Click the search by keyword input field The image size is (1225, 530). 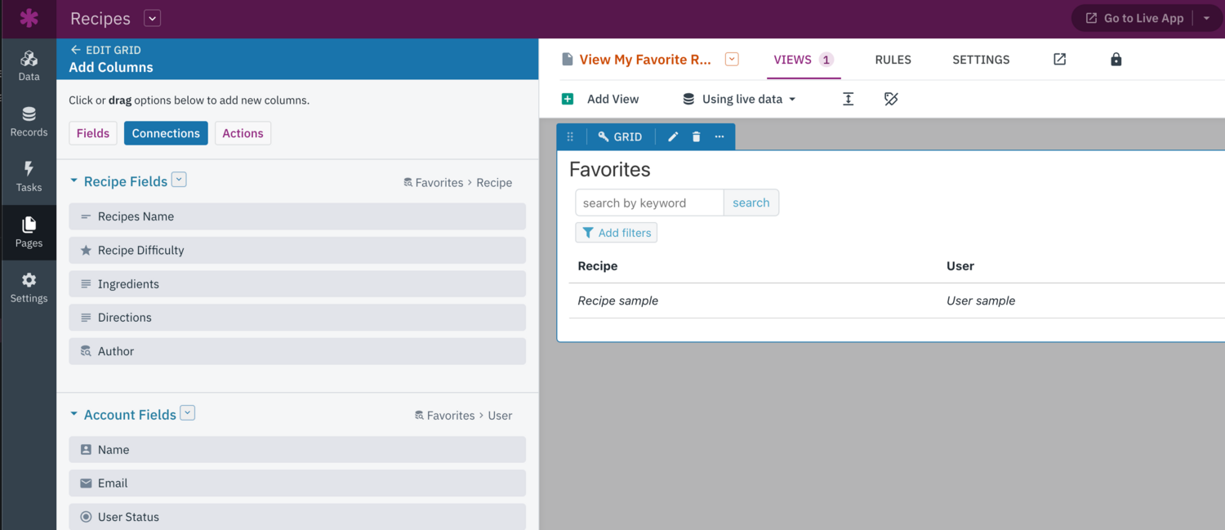[649, 202]
